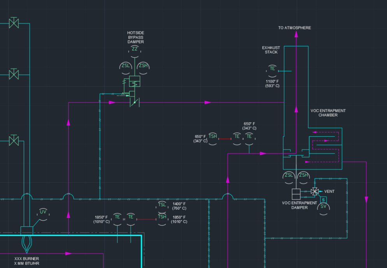This screenshot has height=268, width=387.
Task: Select the burner flame symbol
Action: pos(26,244)
